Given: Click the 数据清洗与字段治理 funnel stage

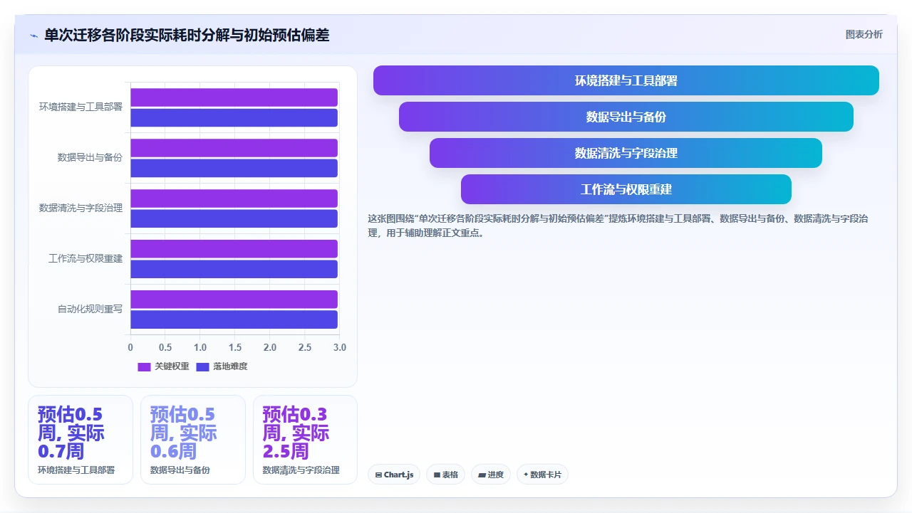Looking at the screenshot, I should tap(626, 153).
